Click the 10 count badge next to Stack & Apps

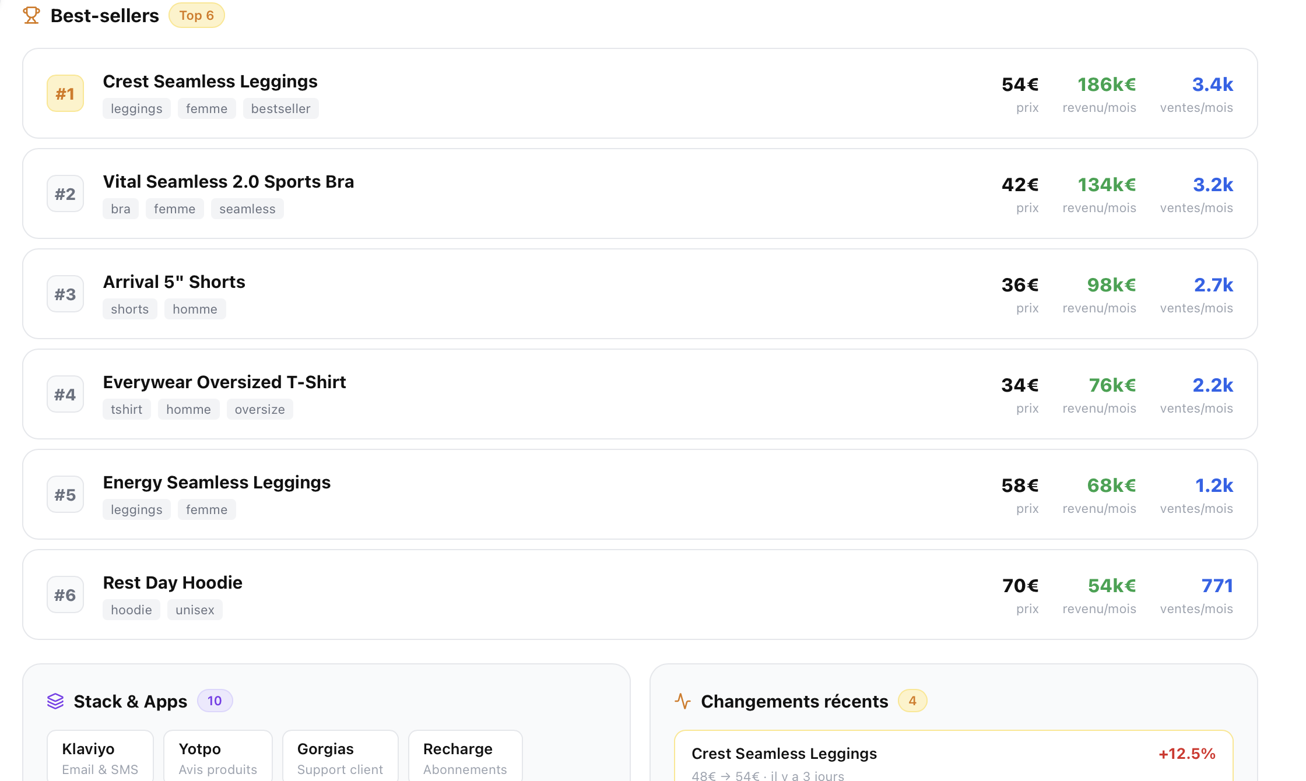point(215,701)
